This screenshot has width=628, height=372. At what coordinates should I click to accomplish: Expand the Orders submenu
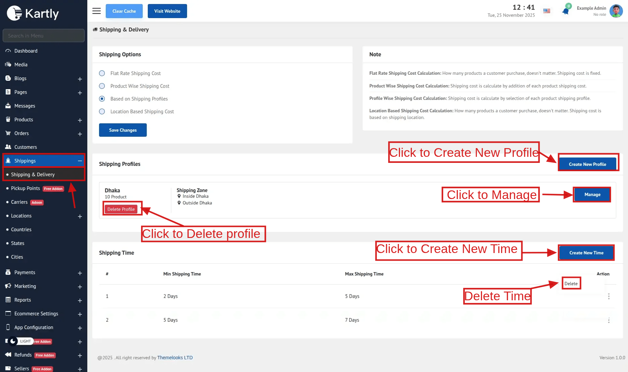coord(80,134)
